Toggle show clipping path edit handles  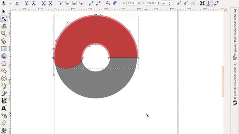click(x=179, y=3)
